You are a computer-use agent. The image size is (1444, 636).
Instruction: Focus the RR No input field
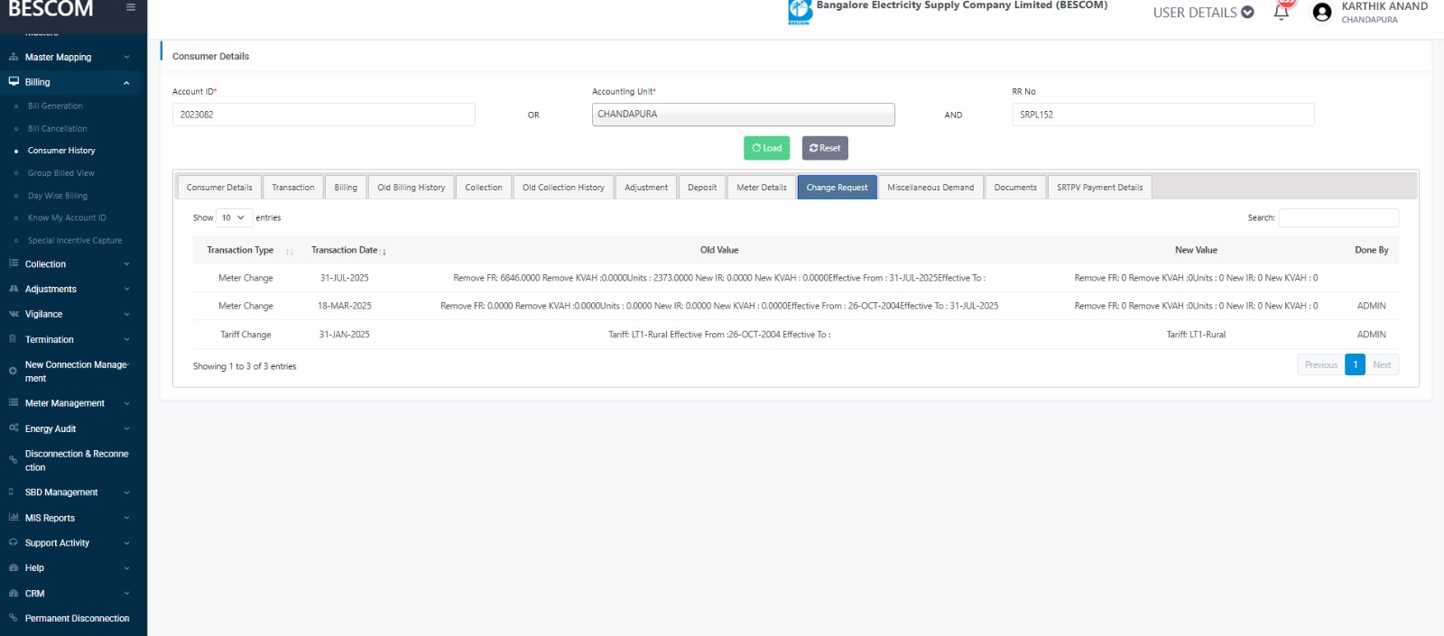pyautogui.click(x=1163, y=115)
